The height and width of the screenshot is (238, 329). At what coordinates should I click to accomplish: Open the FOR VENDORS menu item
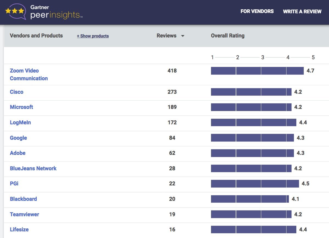257,11
